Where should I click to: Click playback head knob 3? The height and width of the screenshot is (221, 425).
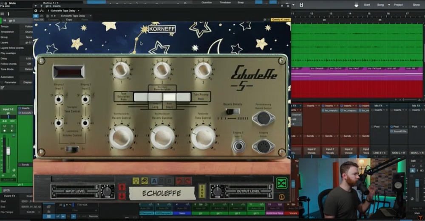(203, 70)
